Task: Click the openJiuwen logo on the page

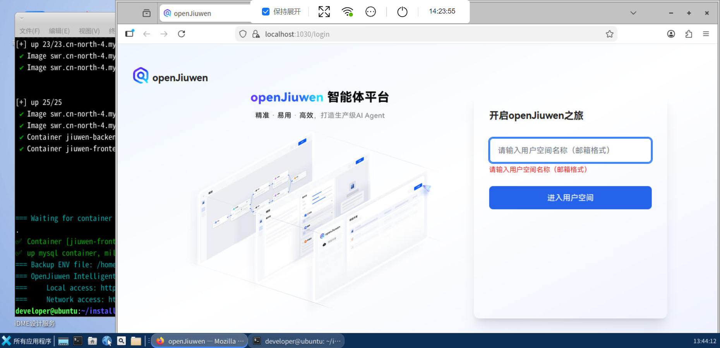Action: point(170,76)
